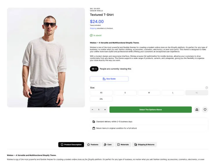Choose the 2XL size option
This screenshot has width=215, height=161.
point(101,99)
